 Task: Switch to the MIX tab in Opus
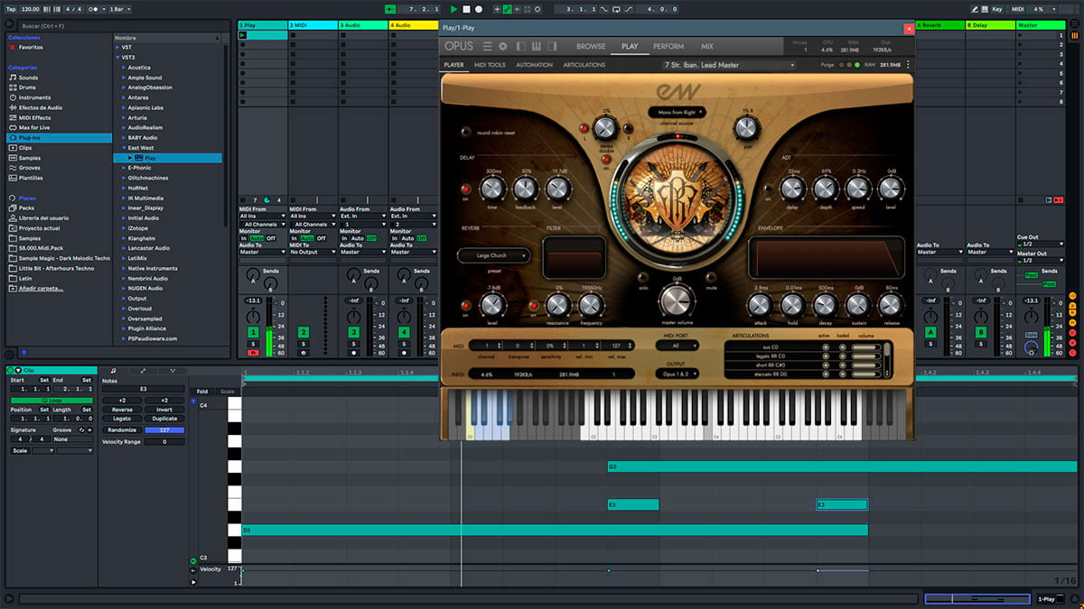point(707,46)
